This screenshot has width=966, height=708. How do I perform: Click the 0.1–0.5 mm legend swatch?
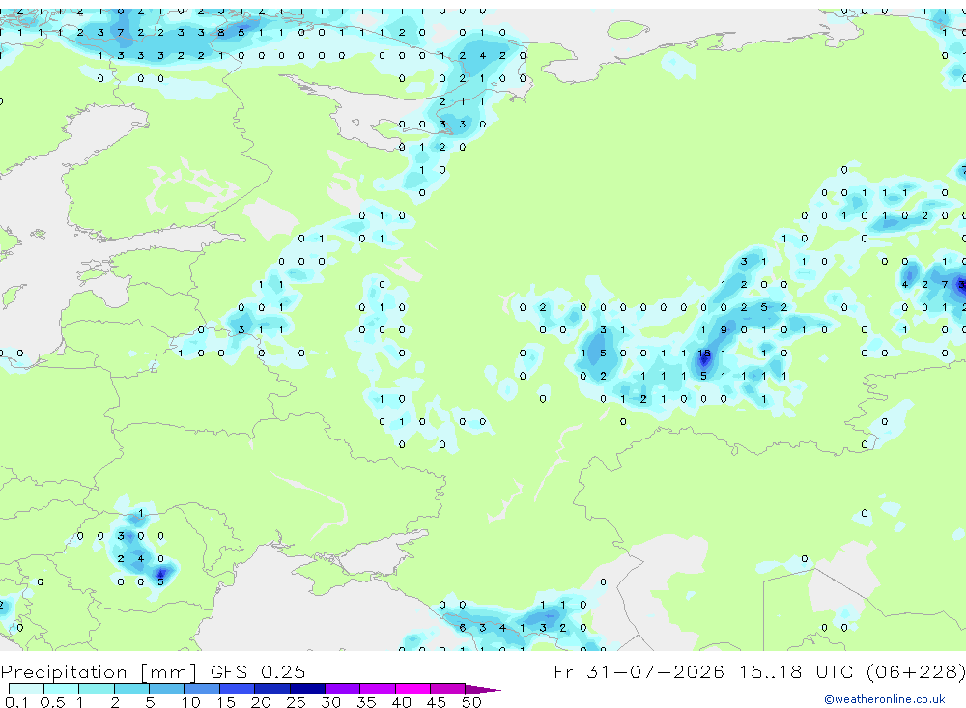26,689
